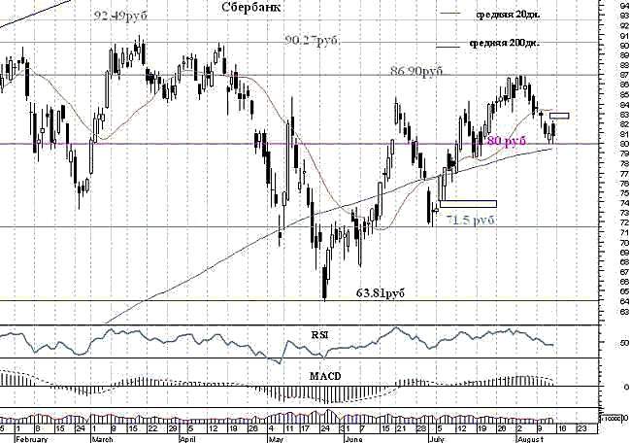Viewport: 631px width, 443px height.
Task: Select the средняя 20дн. legend text
Action: pos(504,15)
